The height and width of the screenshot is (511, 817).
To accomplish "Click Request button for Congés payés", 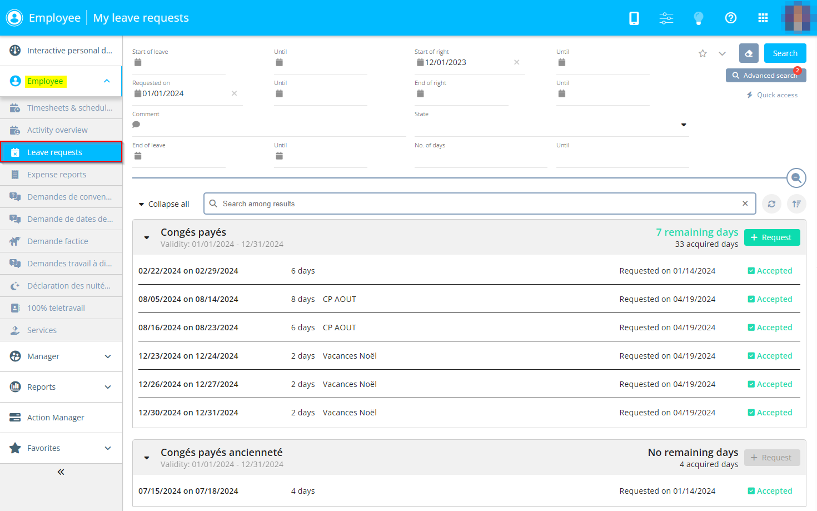I will 771,237.
